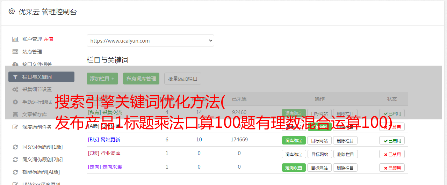Click the 优采云 管理控制台 title
Image resolution: width=447 pixels, height=185 pixels.
point(48,12)
